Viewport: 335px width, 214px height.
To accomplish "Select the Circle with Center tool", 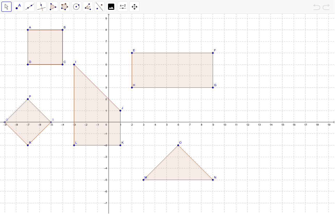I will click(76, 7).
